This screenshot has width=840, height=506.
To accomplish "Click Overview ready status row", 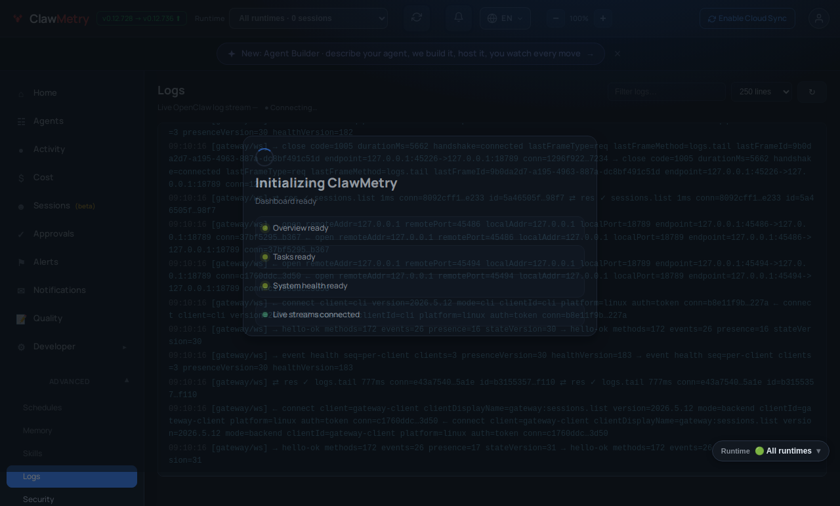I will [420, 228].
